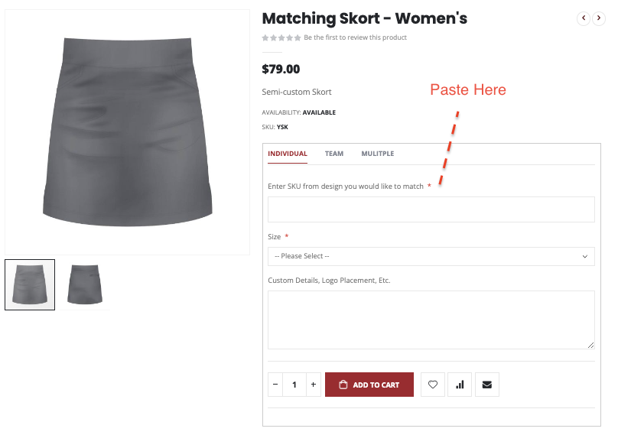
Task: Open the Mulitple tab
Action: pos(378,154)
